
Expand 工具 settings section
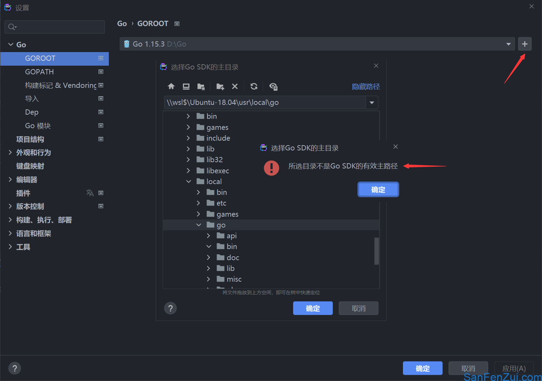coord(10,247)
